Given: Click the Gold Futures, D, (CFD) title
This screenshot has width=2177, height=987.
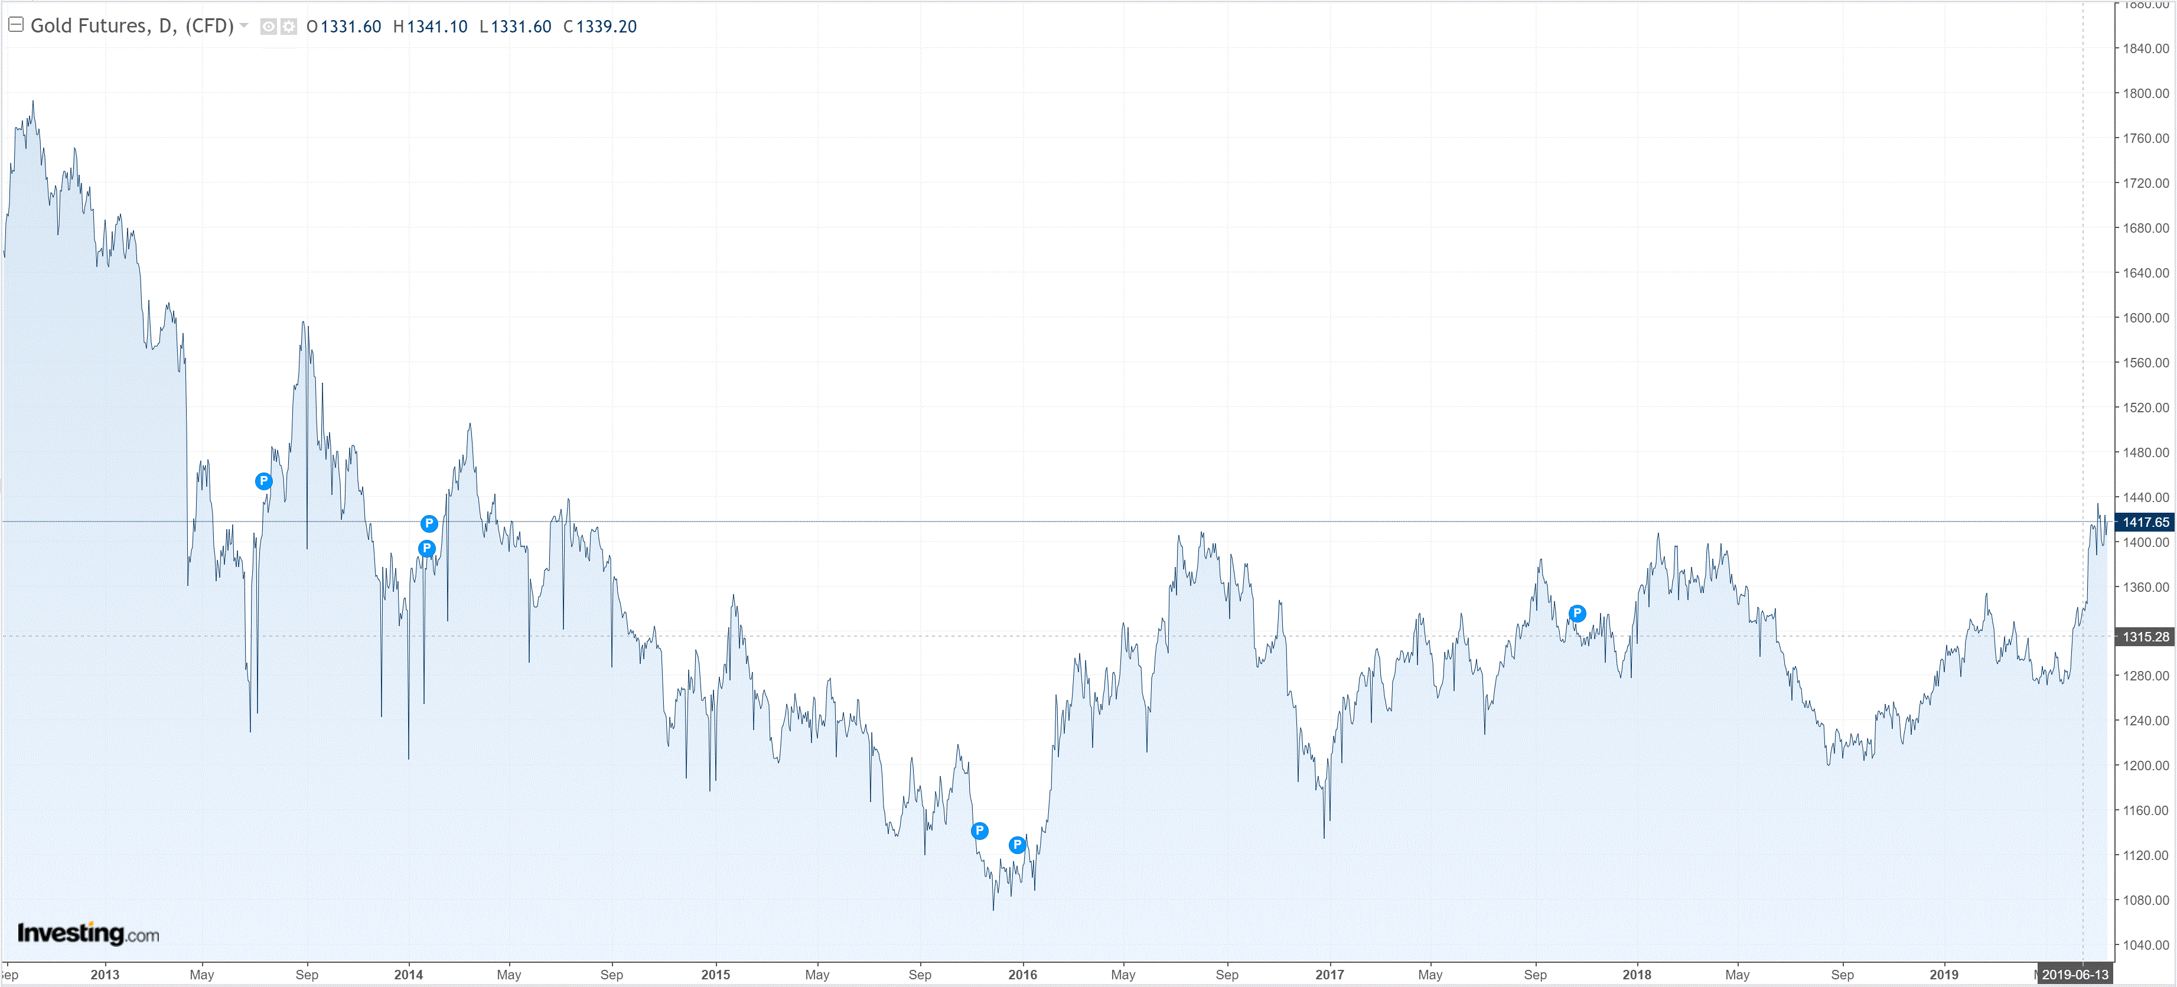Looking at the screenshot, I should (132, 26).
